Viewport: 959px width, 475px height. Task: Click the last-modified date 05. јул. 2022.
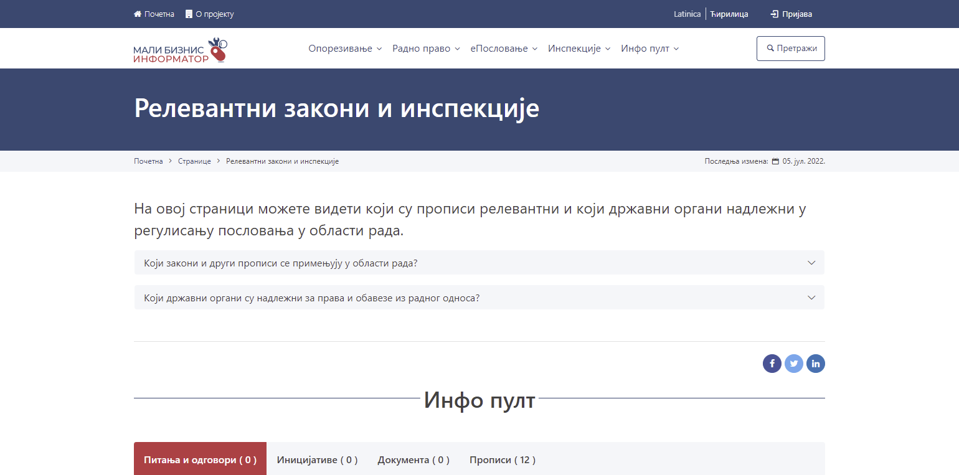coord(803,161)
